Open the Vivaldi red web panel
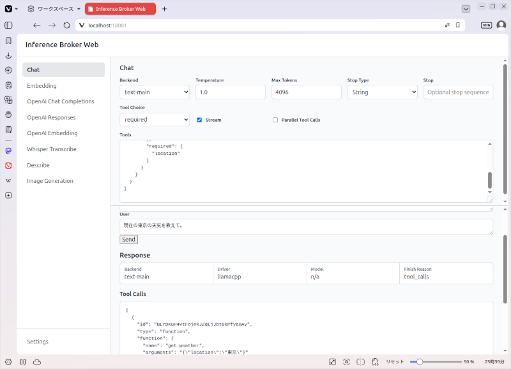Image resolution: width=511 pixels, height=369 pixels. (x=8, y=166)
